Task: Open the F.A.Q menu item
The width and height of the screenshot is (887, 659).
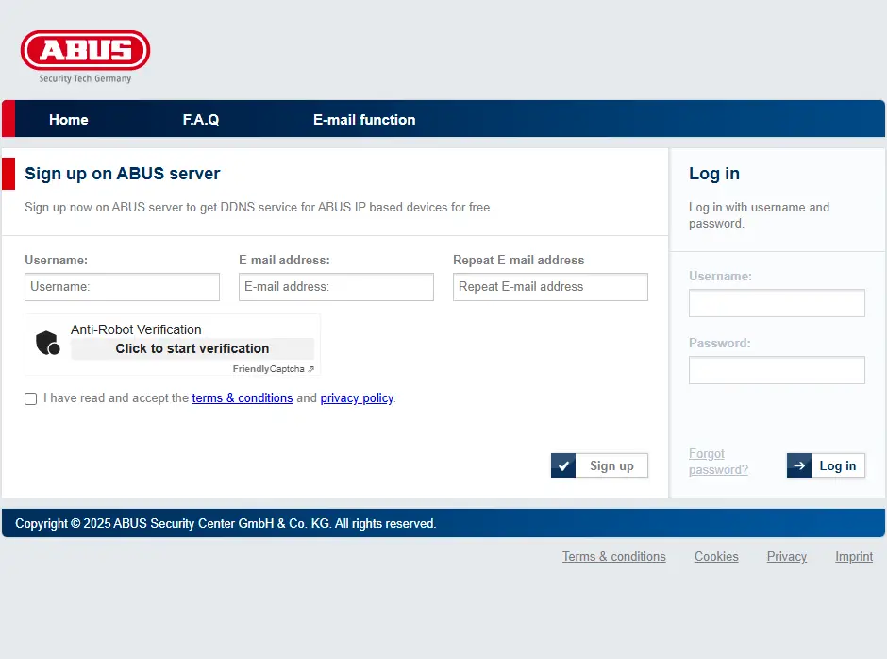Action: (x=201, y=120)
